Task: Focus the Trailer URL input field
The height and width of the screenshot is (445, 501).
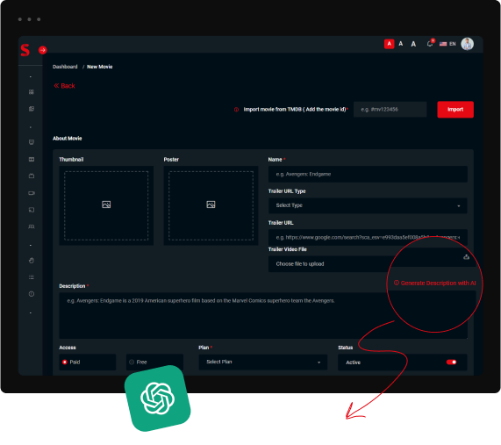Action: pyautogui.click(x=368, y=237)
